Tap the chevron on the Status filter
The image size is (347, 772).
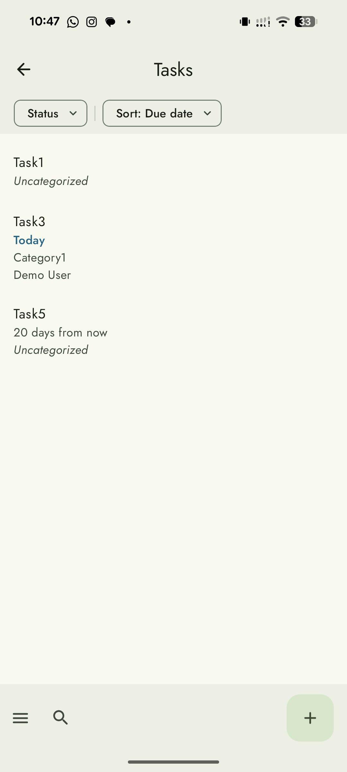[x=73, y=113]
